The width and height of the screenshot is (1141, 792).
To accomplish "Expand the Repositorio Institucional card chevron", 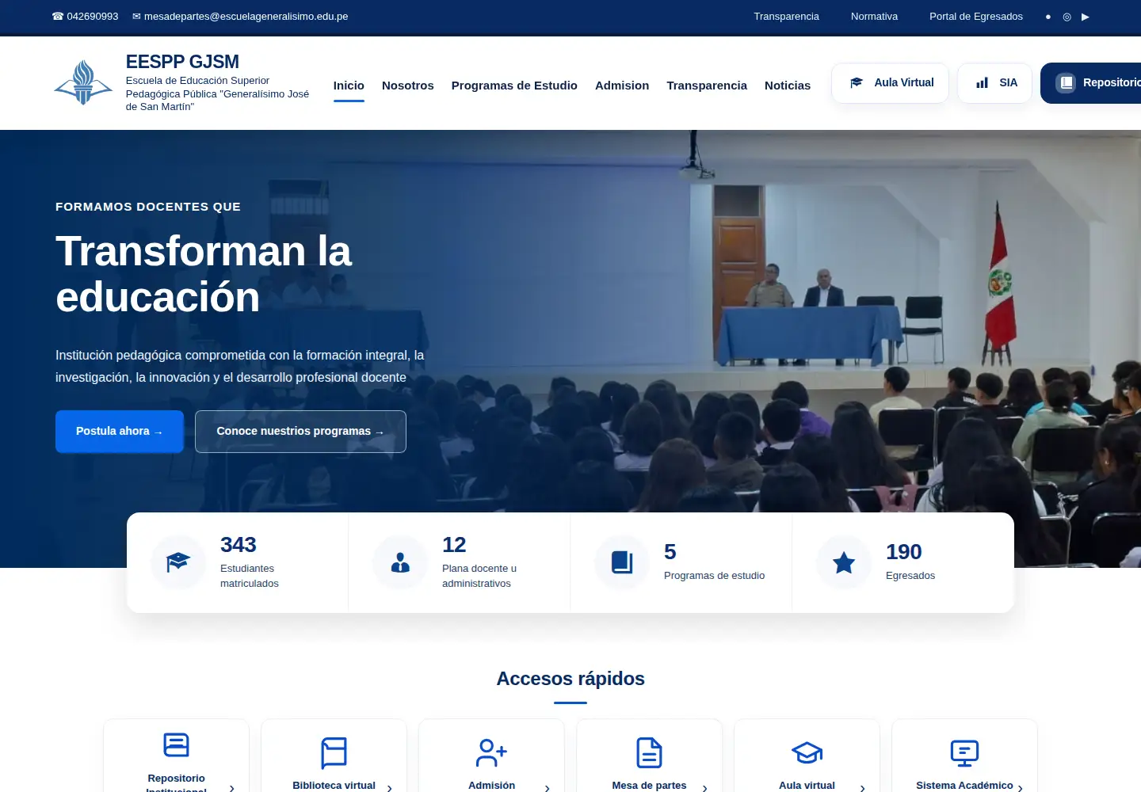I will (x=231, y=788).
